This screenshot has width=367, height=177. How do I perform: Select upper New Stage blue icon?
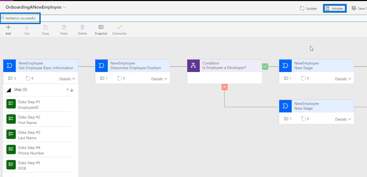285,65
